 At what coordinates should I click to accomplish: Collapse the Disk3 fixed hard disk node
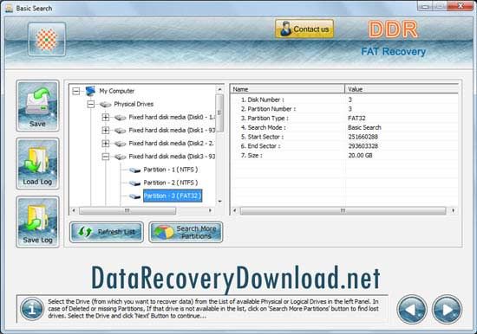pyautogui.click(x=105, y=157)
